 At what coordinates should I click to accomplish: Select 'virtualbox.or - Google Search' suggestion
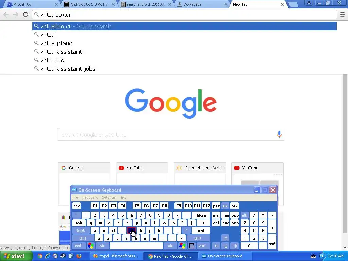click(185, 26)
